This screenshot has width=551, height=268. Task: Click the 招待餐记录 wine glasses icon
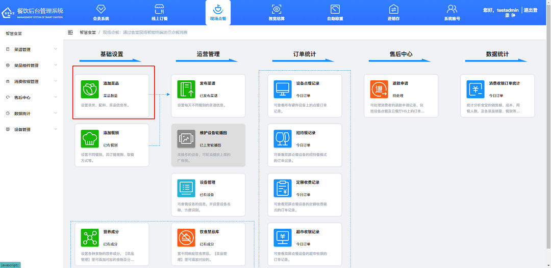283,138
